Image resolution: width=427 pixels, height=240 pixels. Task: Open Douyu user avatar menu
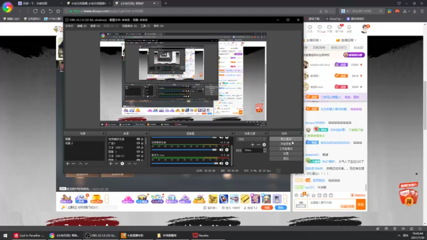(365, 29)
